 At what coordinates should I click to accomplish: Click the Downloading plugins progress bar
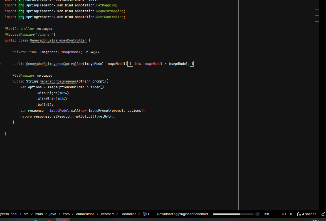click(x=233, y=214)
